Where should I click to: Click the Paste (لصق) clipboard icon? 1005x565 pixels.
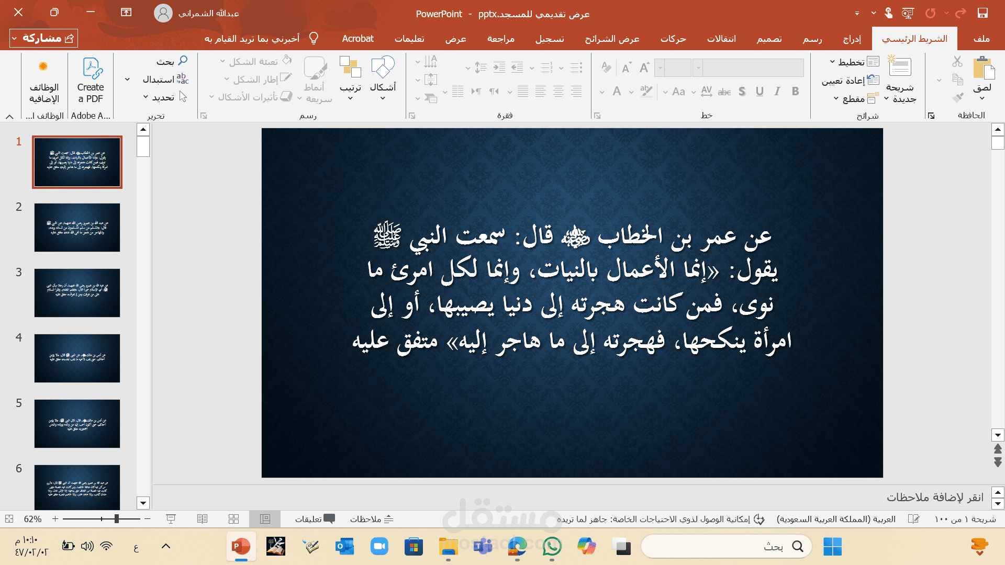[982, 69]
